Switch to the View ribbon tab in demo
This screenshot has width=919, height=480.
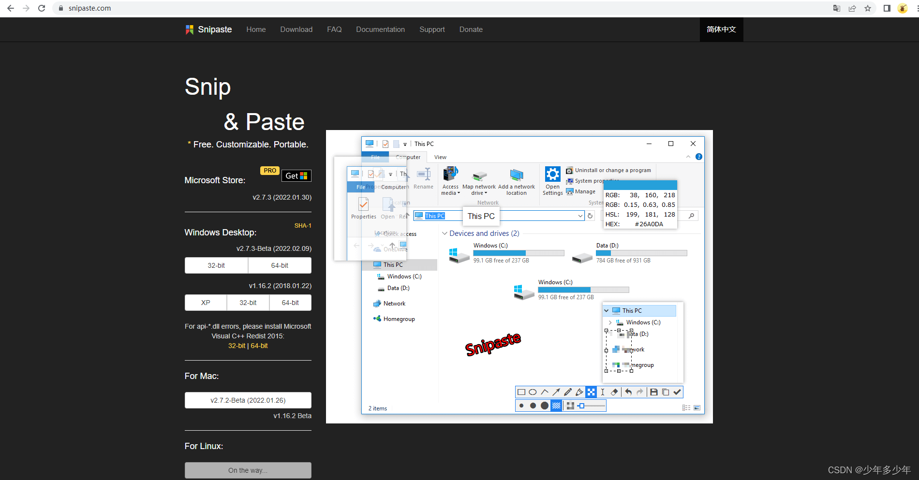click(440, 157)
